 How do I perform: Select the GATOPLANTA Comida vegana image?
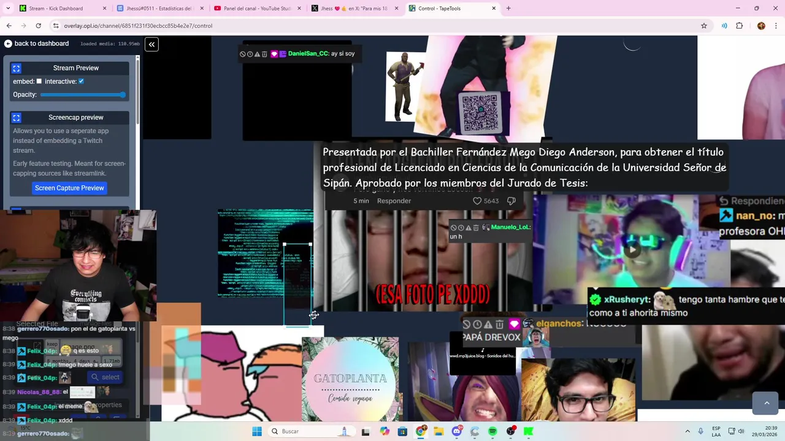click(x=350, y=379)
